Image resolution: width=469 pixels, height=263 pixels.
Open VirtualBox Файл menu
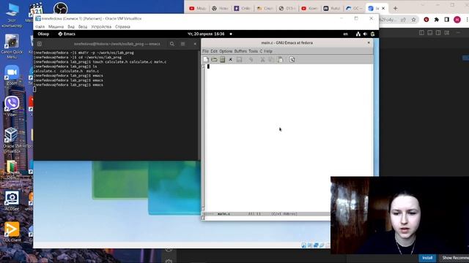click(x=40, y=27)
